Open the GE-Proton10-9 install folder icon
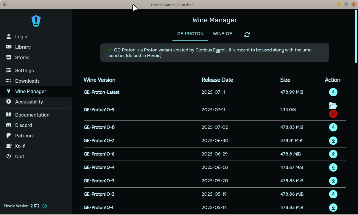Image resolution: width=358 pixels, height=215 pixels. coord(333,105)
